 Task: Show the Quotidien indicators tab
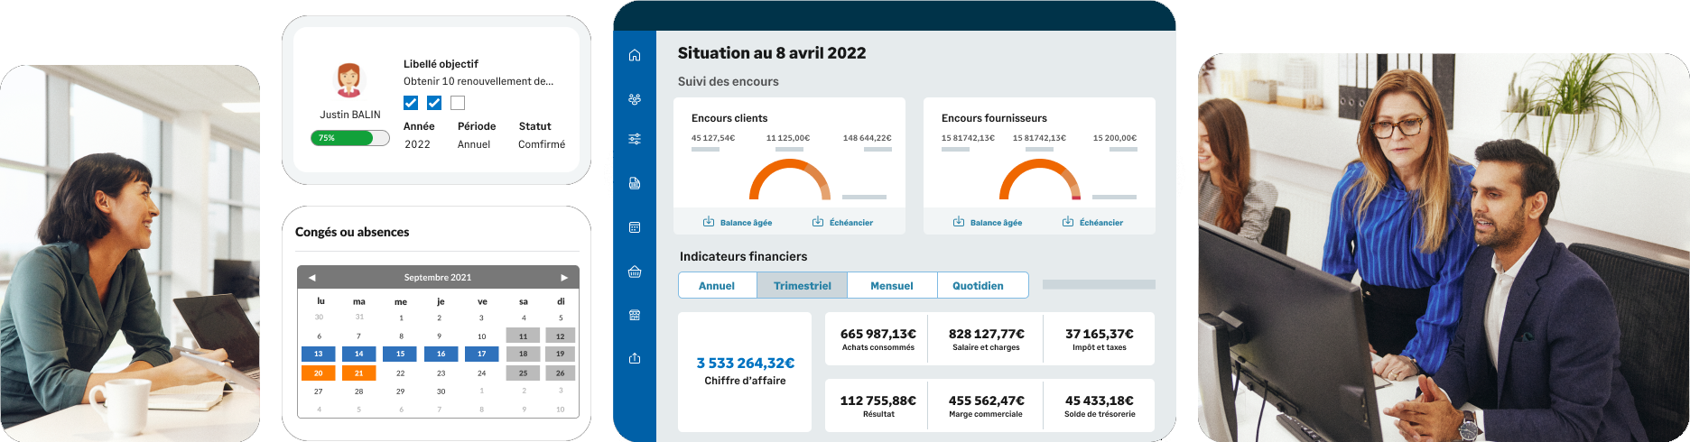tap(978, 286)
